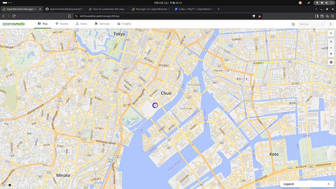Image resolution: width=336 pixels, height=189 pixels.
Task: Toggle the browser sidebar panel
Action: point(317,16)
